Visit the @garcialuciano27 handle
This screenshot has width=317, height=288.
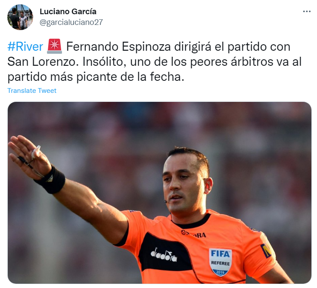(x=71, y=22)
